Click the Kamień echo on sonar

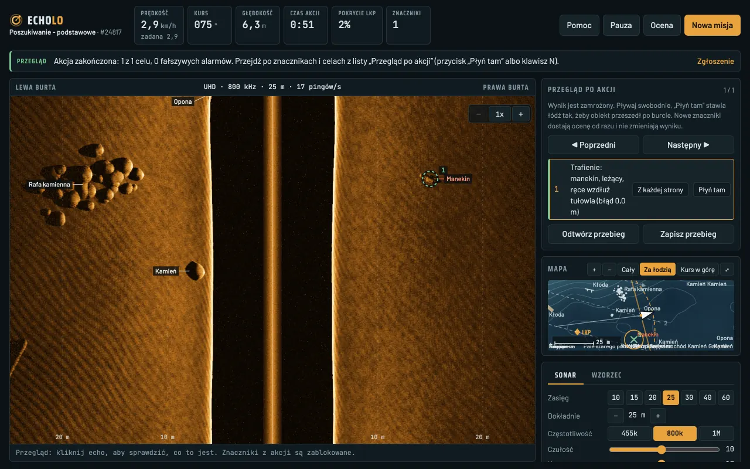click(x=195, y=271)
